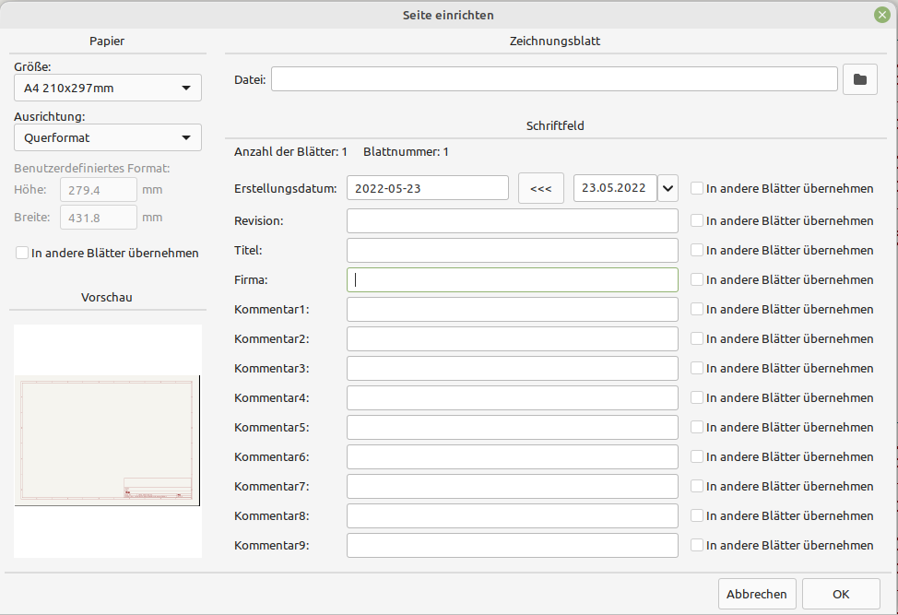Click the Benutzerdefiniertes Format: label
Image resolution: width=898 pixels, height=615 pixels.
tap(91, 169)
